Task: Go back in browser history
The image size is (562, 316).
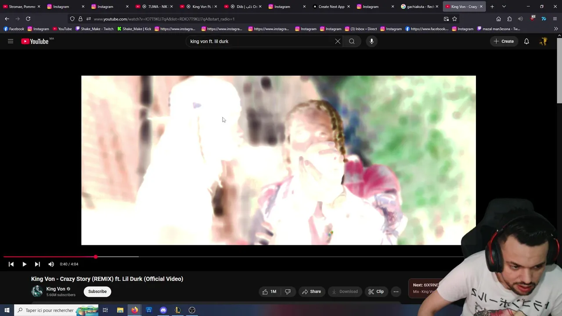Action: tap(7, 19)
